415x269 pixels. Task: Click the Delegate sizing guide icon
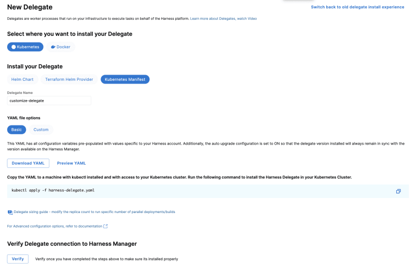point(10,212)
